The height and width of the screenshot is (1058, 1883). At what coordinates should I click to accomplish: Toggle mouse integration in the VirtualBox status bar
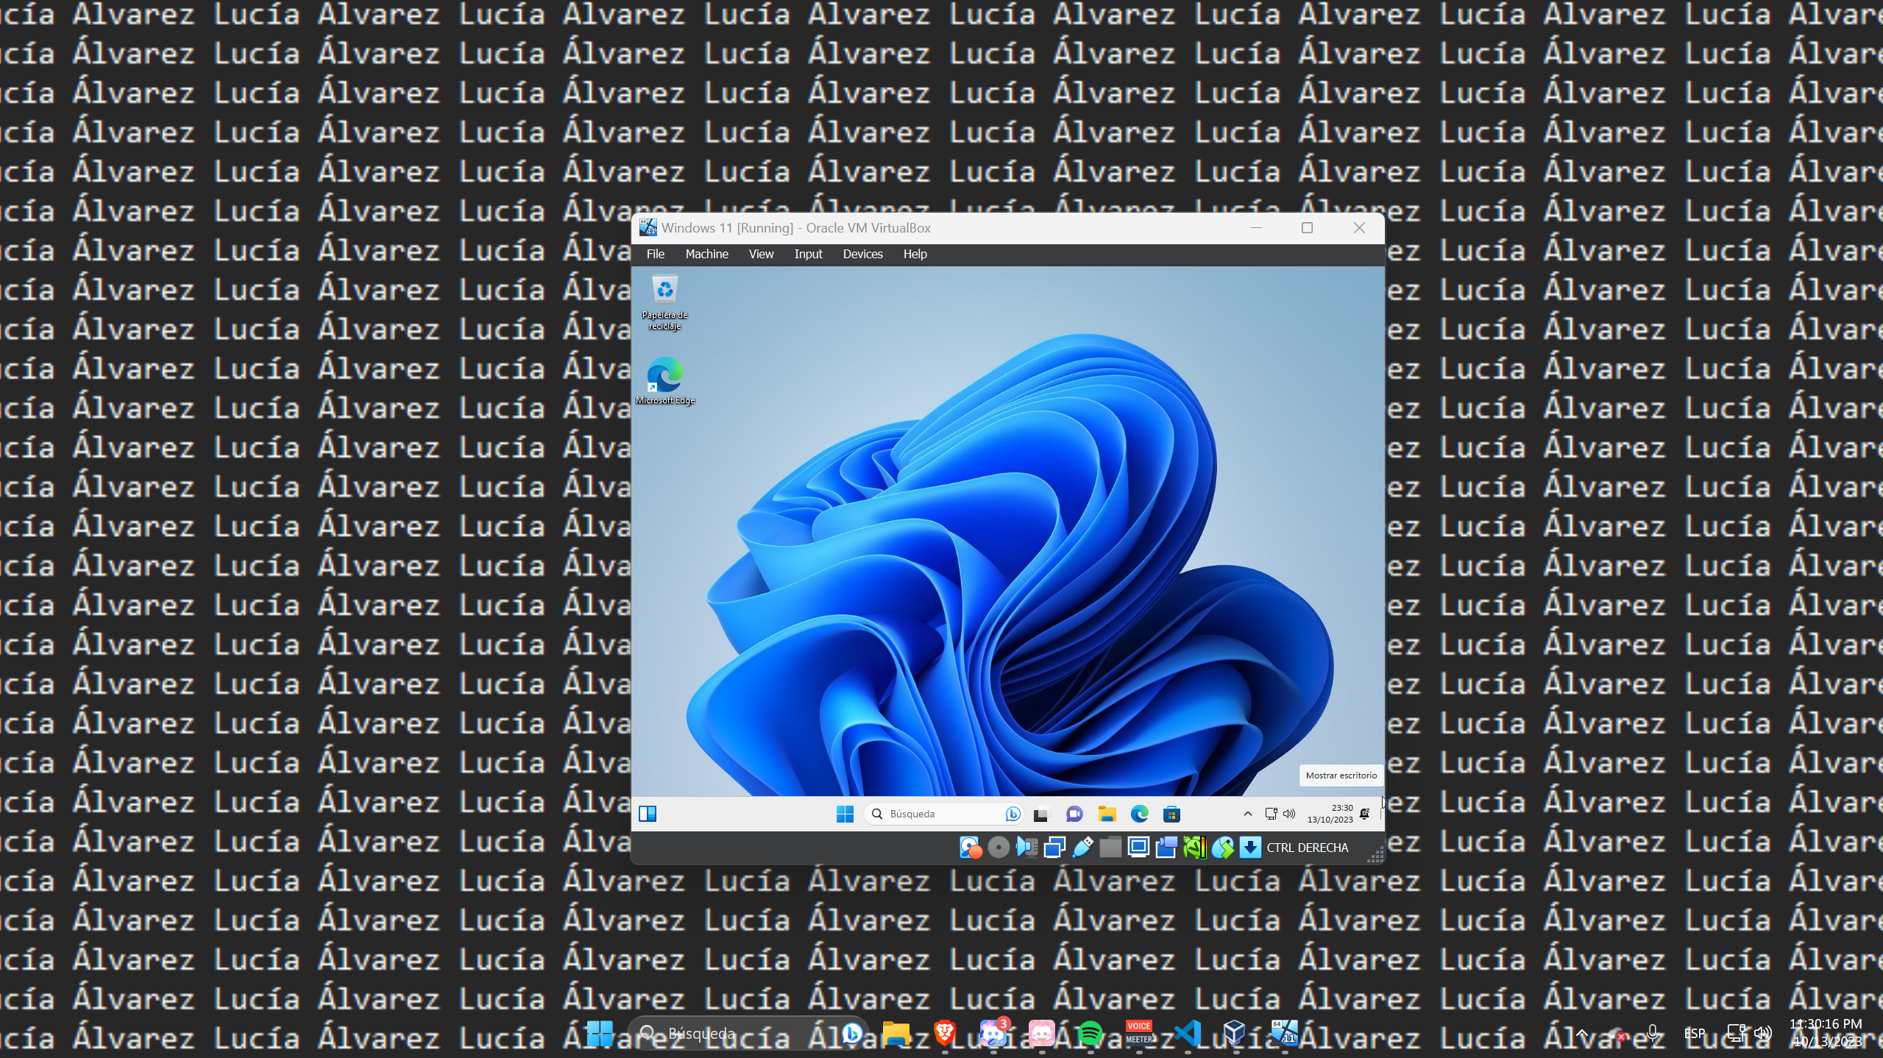coord(1223,848)
